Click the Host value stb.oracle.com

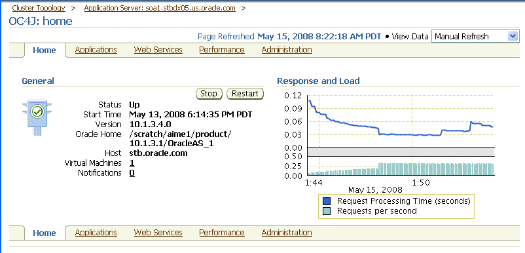tap(158, 153)
